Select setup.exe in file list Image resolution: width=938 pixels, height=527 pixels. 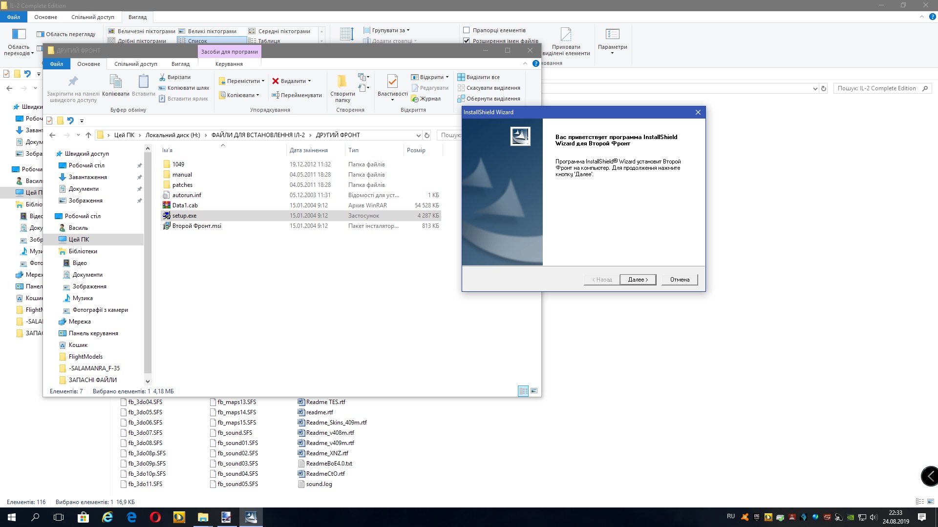(x=301, y=216)
